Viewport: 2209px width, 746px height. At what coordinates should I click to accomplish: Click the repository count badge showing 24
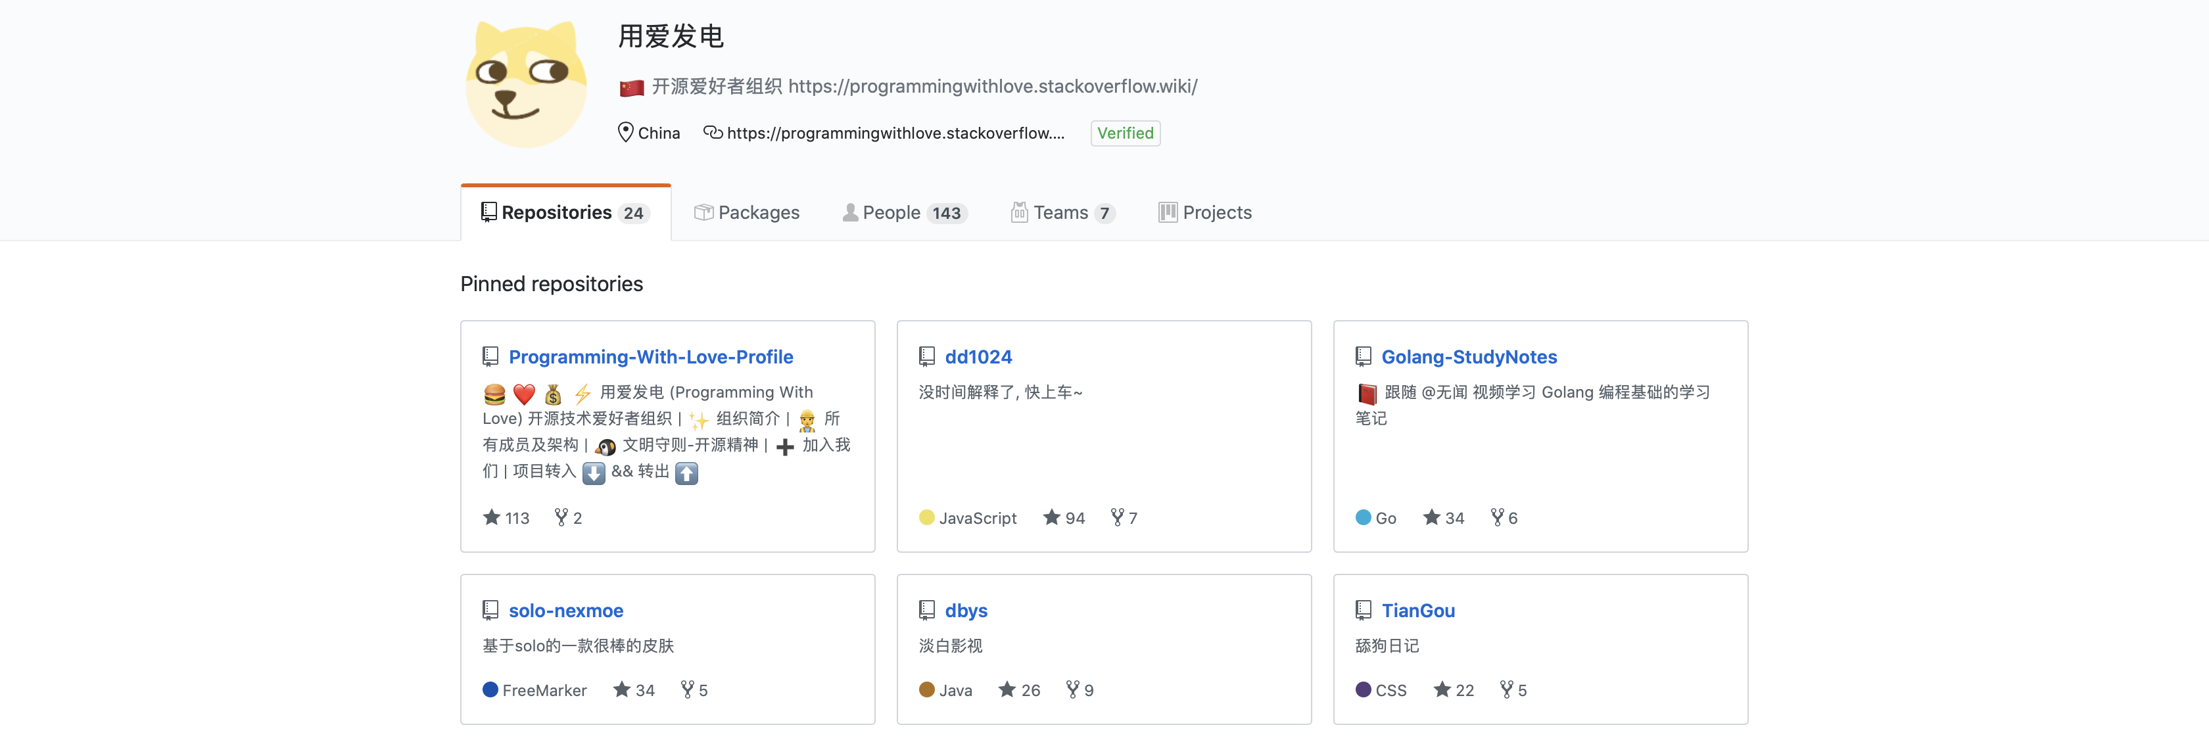pyautogui.click(x=633, y=213)
